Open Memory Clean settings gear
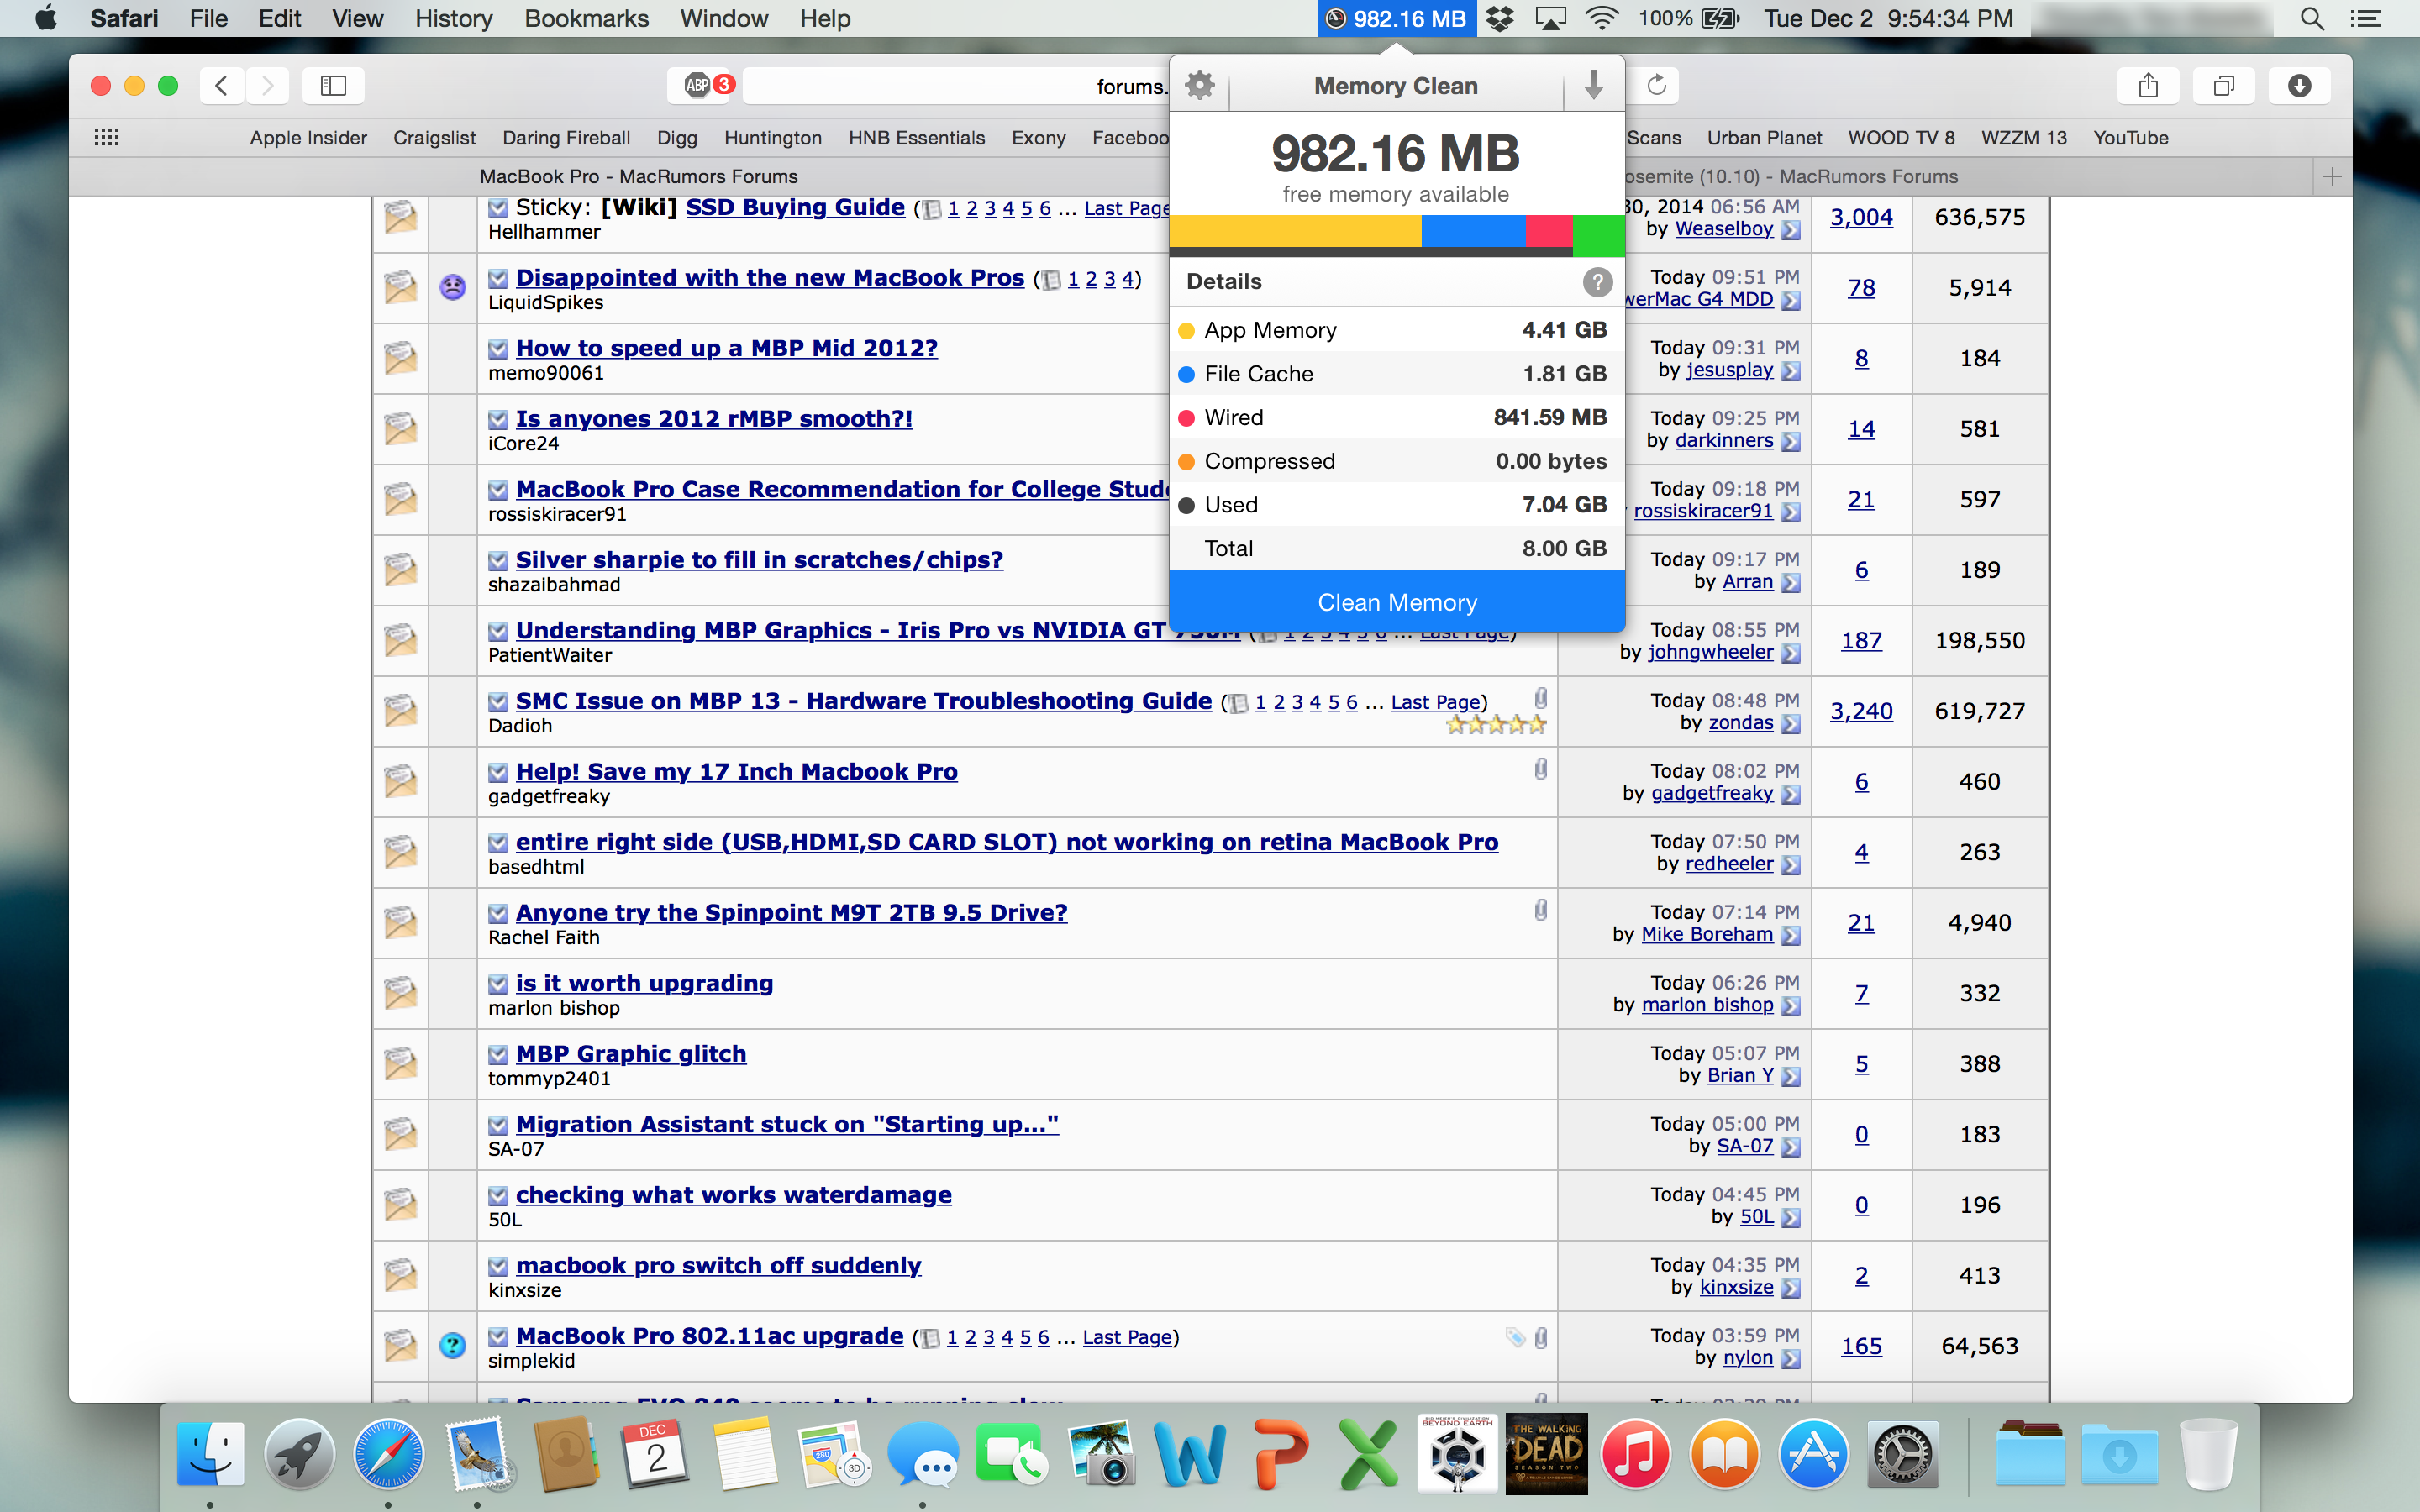Viewport: 2420px width, 1512px height. (1199, 86)
